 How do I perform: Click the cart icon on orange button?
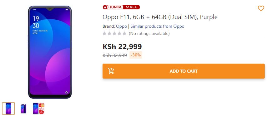click(111, 71)
